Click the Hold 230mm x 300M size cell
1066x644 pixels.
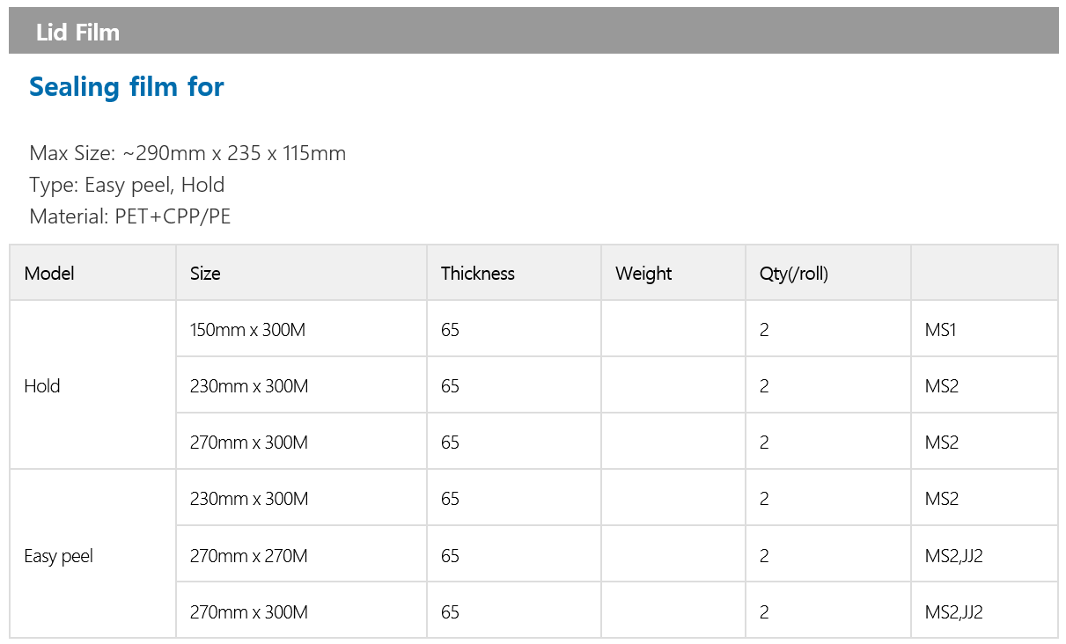pos(301,385)
